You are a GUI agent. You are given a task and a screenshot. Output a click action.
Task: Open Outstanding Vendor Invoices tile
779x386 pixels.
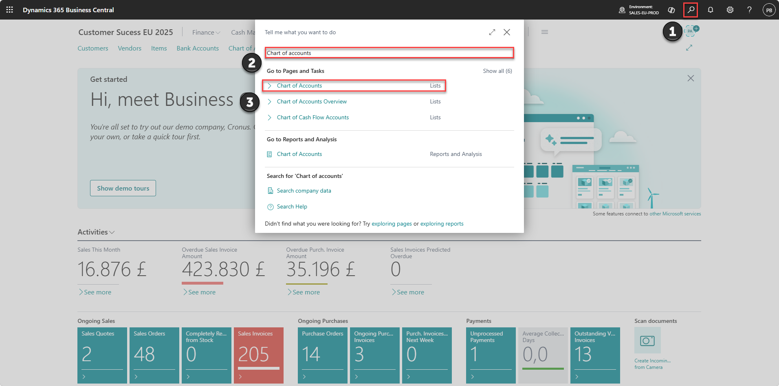point(595,355)
